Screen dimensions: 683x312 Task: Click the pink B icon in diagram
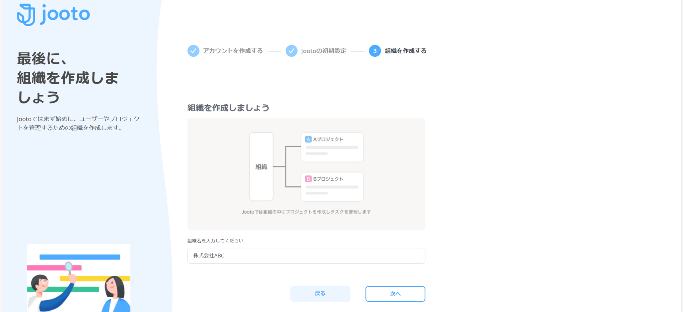click(x=308, y=179)
